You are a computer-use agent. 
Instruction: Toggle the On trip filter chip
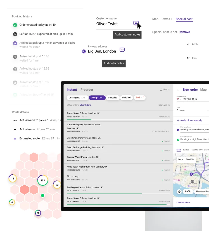(x=97, y=98)
